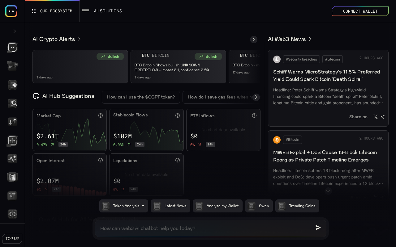Open the All Solutions menu

(102, 11)
